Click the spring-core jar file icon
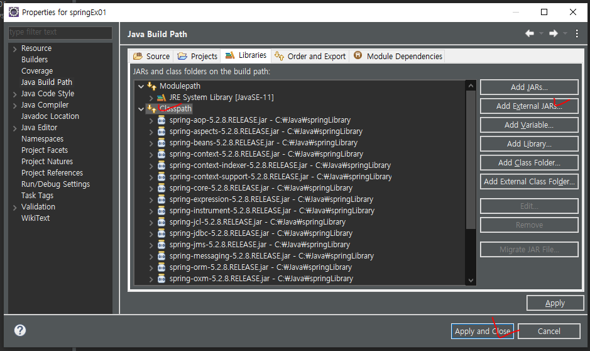This screenshot has height=351, width=590. coord(161,188)
